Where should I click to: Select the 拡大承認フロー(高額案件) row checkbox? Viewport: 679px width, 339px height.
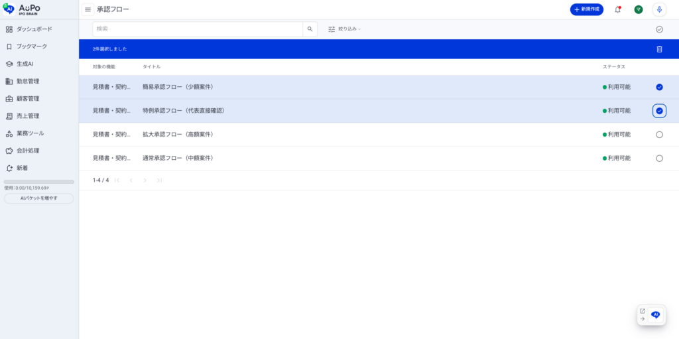coord(659,135)
